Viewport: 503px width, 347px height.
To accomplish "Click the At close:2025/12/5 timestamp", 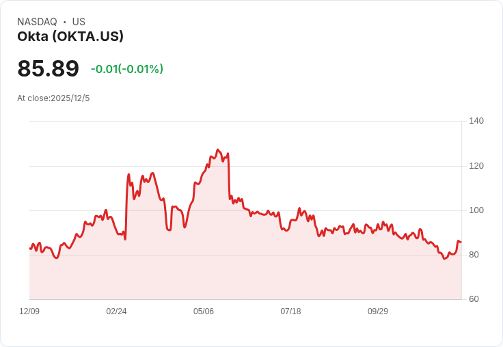I will [x=53, y=98].
